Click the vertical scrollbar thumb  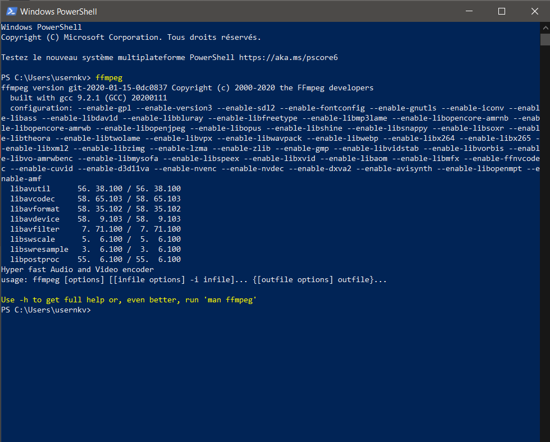(545, 39)
